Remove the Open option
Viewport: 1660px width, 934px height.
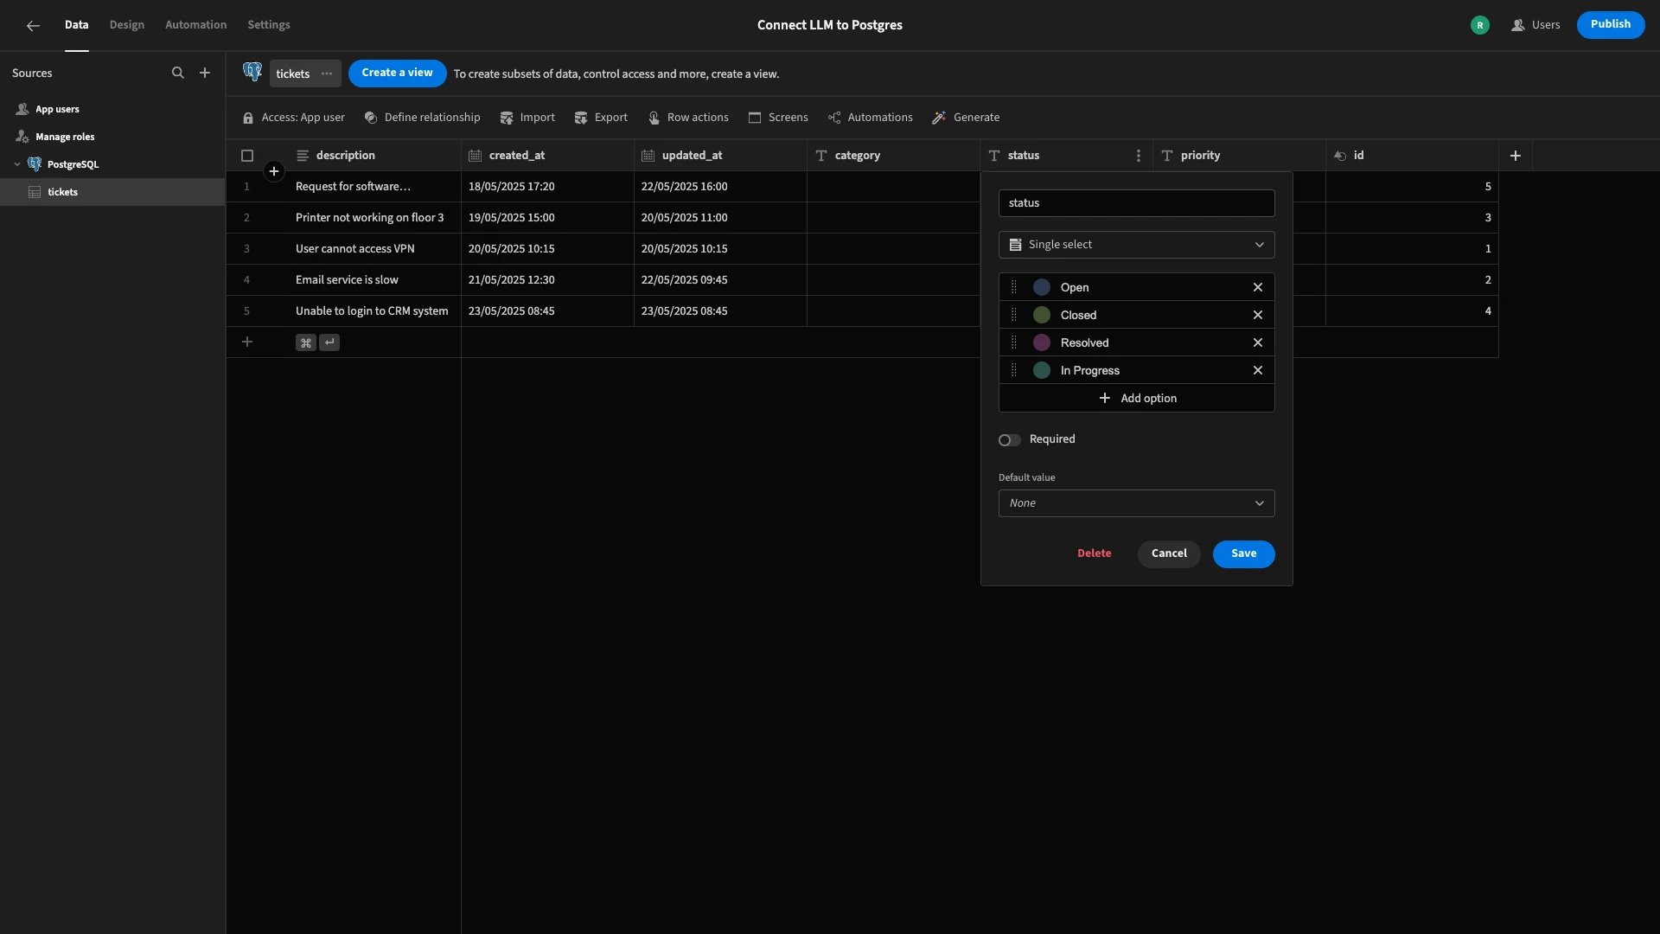pyautogui.click(x=1258, y=288)
